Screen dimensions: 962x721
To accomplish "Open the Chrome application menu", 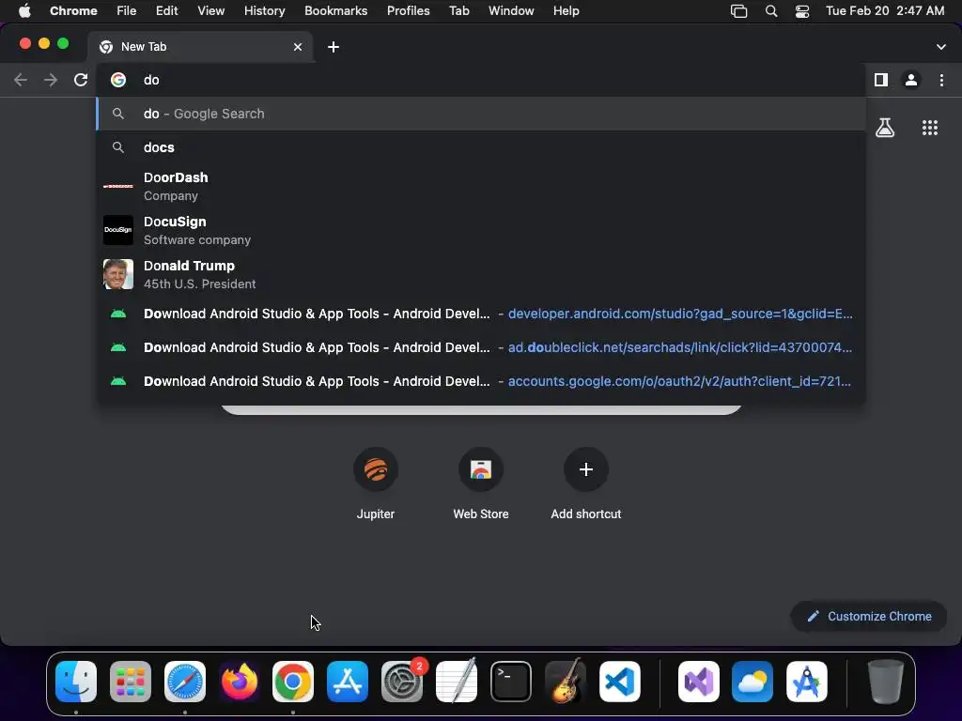I will (73, 11).
